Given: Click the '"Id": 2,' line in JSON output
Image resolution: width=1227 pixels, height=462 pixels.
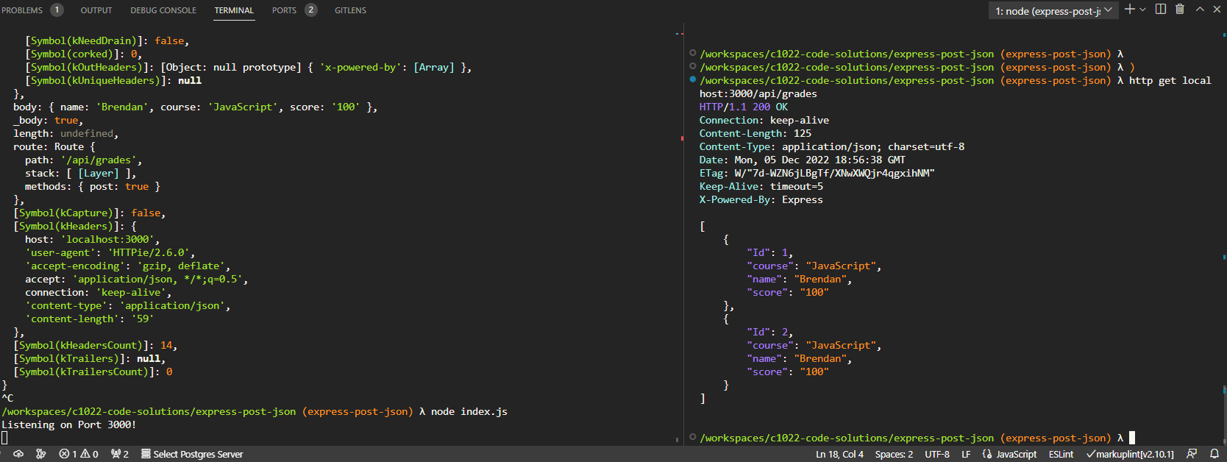Looking at the screenshot, I should click(x=769, y=332).
